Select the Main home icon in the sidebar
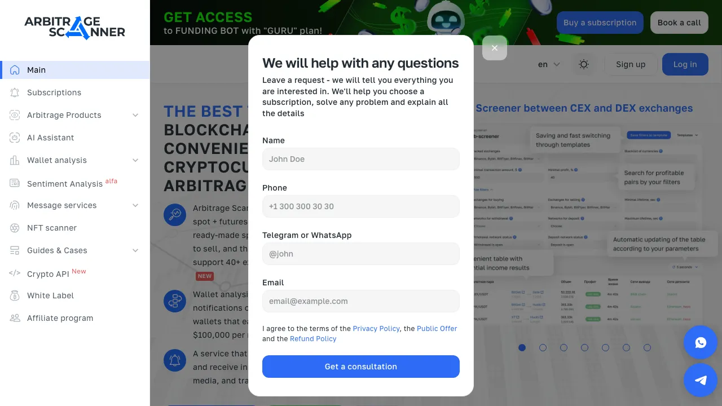 [x=14, y=69]
